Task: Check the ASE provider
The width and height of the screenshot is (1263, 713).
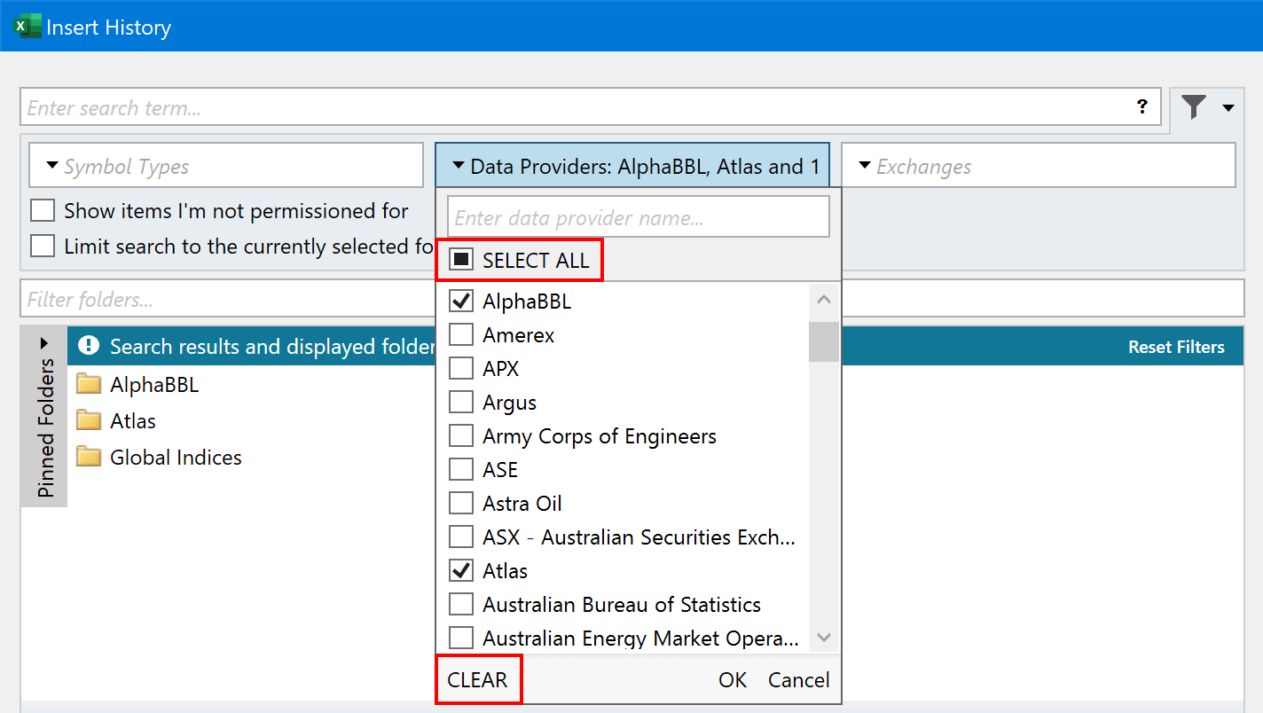Action: (x=461, y=470)
